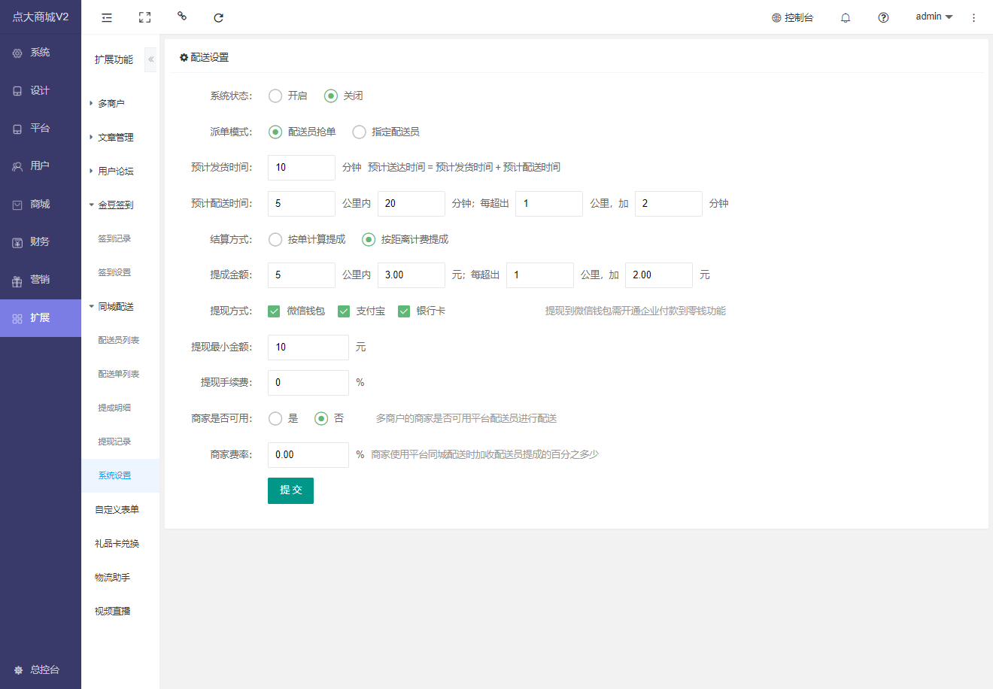Open 用户 in the left sidebar

point(41,166)
